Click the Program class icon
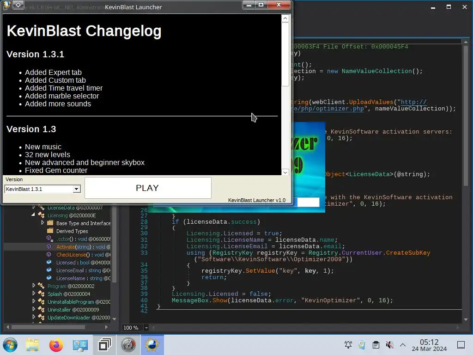 (x=41, y=286)
